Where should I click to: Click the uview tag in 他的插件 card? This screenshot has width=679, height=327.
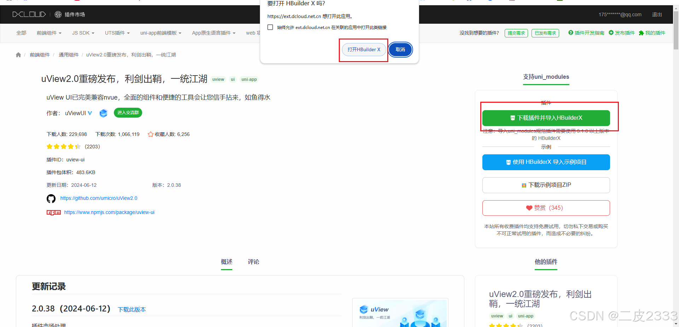click(x=497, y=316)
